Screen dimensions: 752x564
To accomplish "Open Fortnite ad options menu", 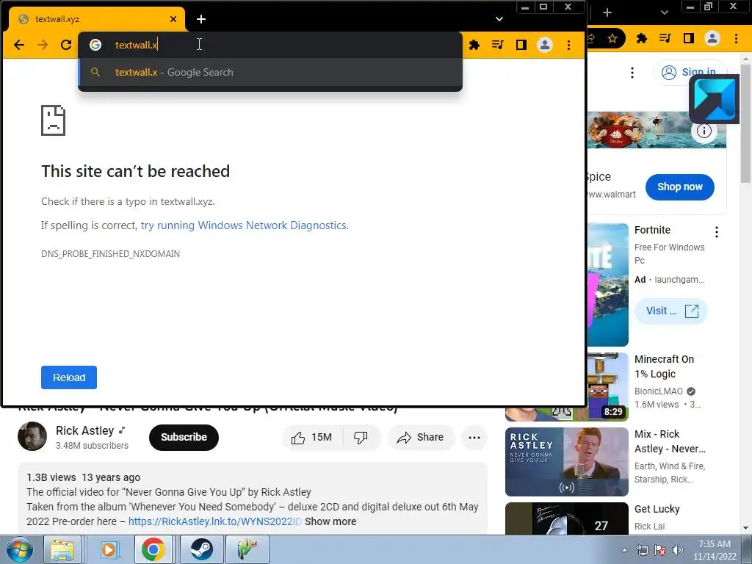I will 717,232.
